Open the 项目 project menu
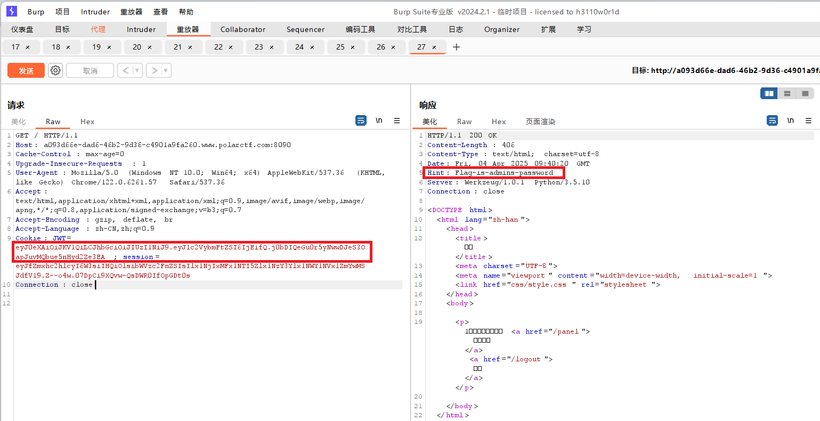The width and height of the screenshot is (820, 421). click(x=62, y=12)
